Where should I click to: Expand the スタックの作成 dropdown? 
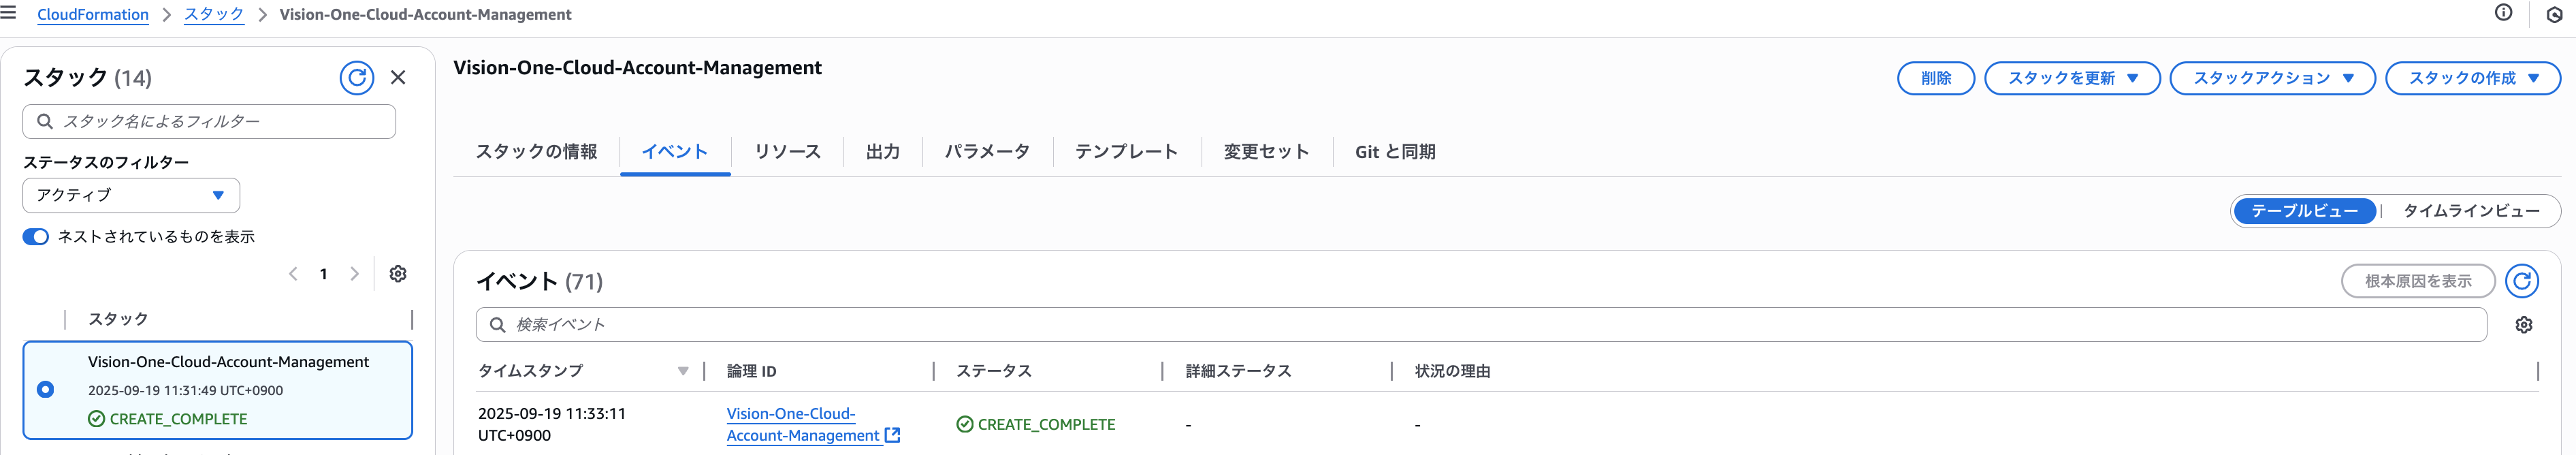(2473, 78)
